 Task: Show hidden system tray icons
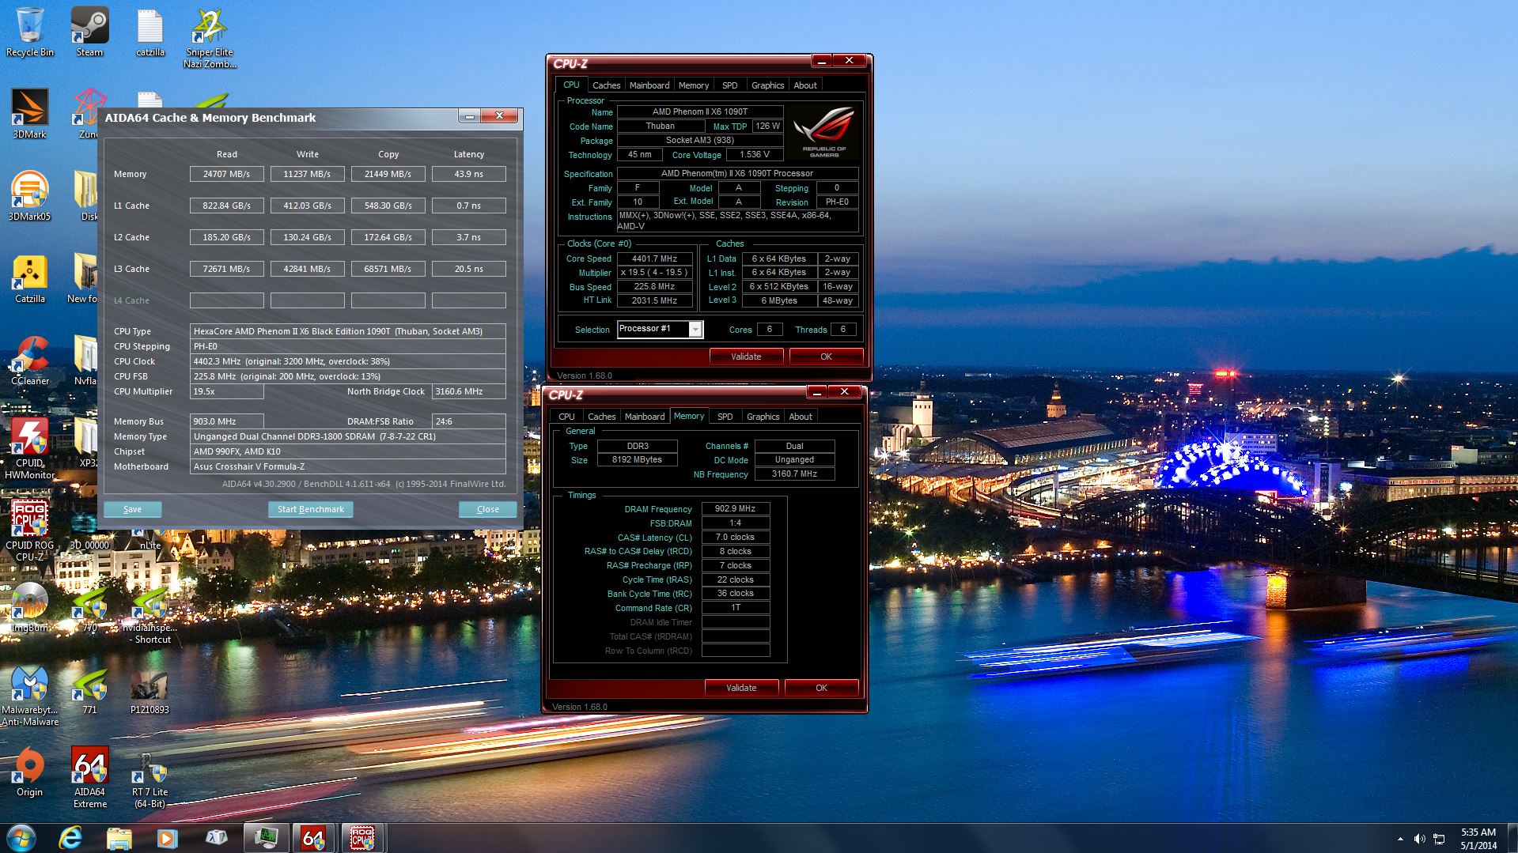pos(1400,839)
